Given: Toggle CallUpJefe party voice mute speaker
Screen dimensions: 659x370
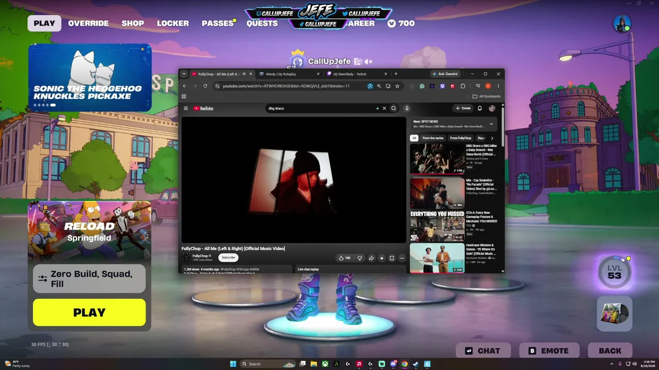Looking at the screenshot, I should [368, 62].
